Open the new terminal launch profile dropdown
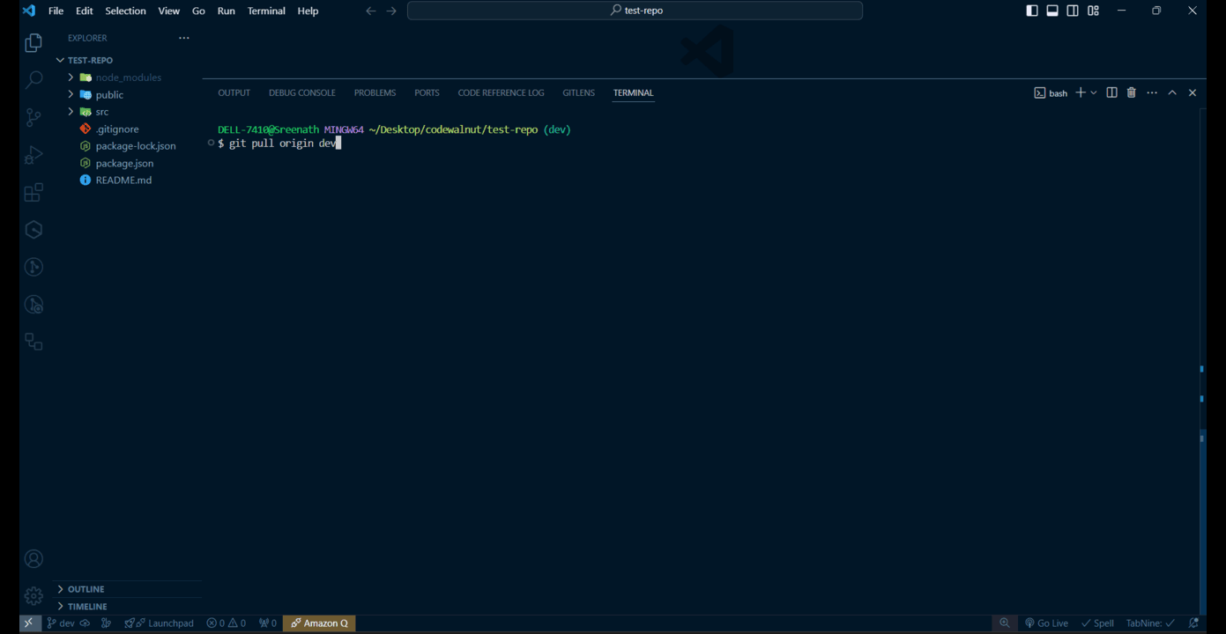The width and height of the screenshot is (1226, 634). (x=1094, y=92)
